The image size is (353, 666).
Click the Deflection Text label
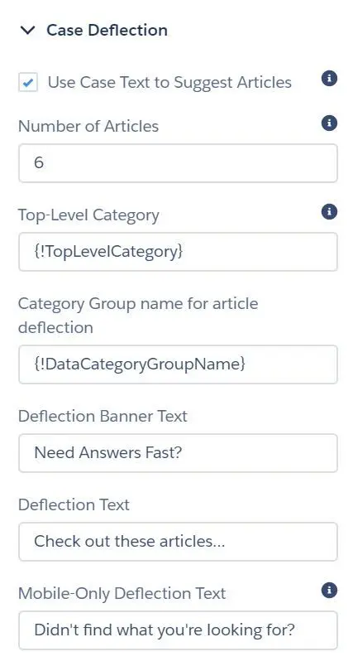click(x=74, y=504)
